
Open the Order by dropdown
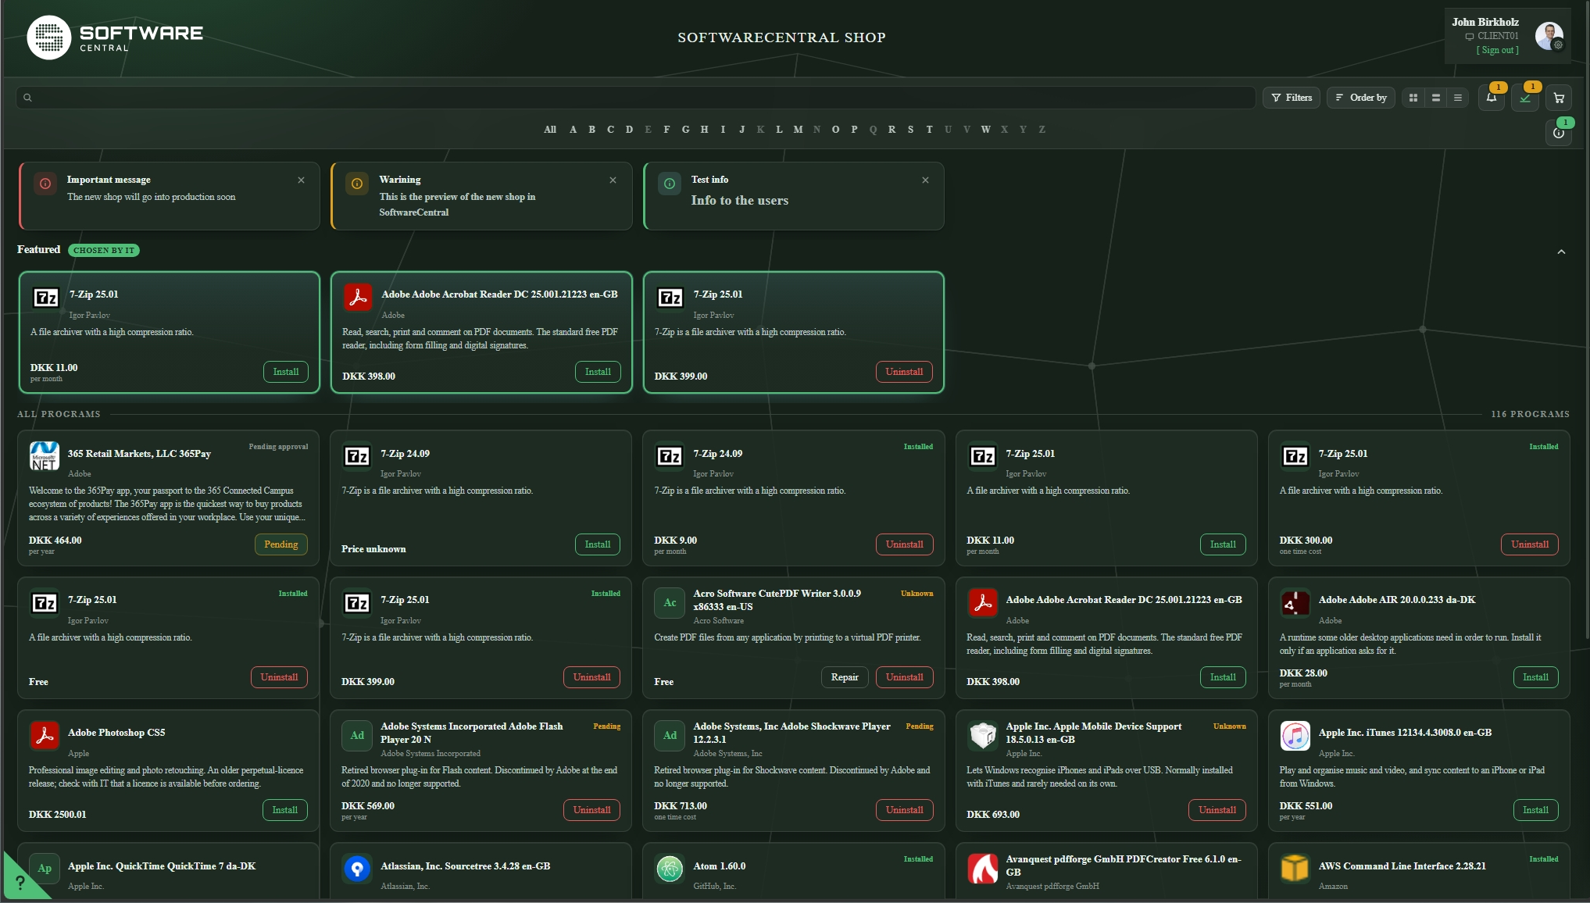click(1361, 98)
